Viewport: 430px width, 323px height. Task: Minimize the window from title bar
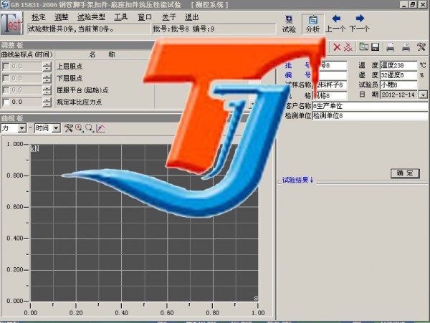(x=404, y=4)
